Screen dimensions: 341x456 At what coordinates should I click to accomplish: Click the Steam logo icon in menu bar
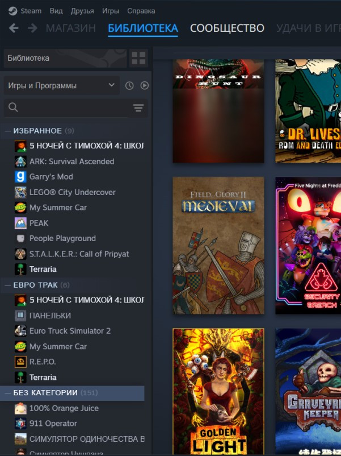coord(13,11)
